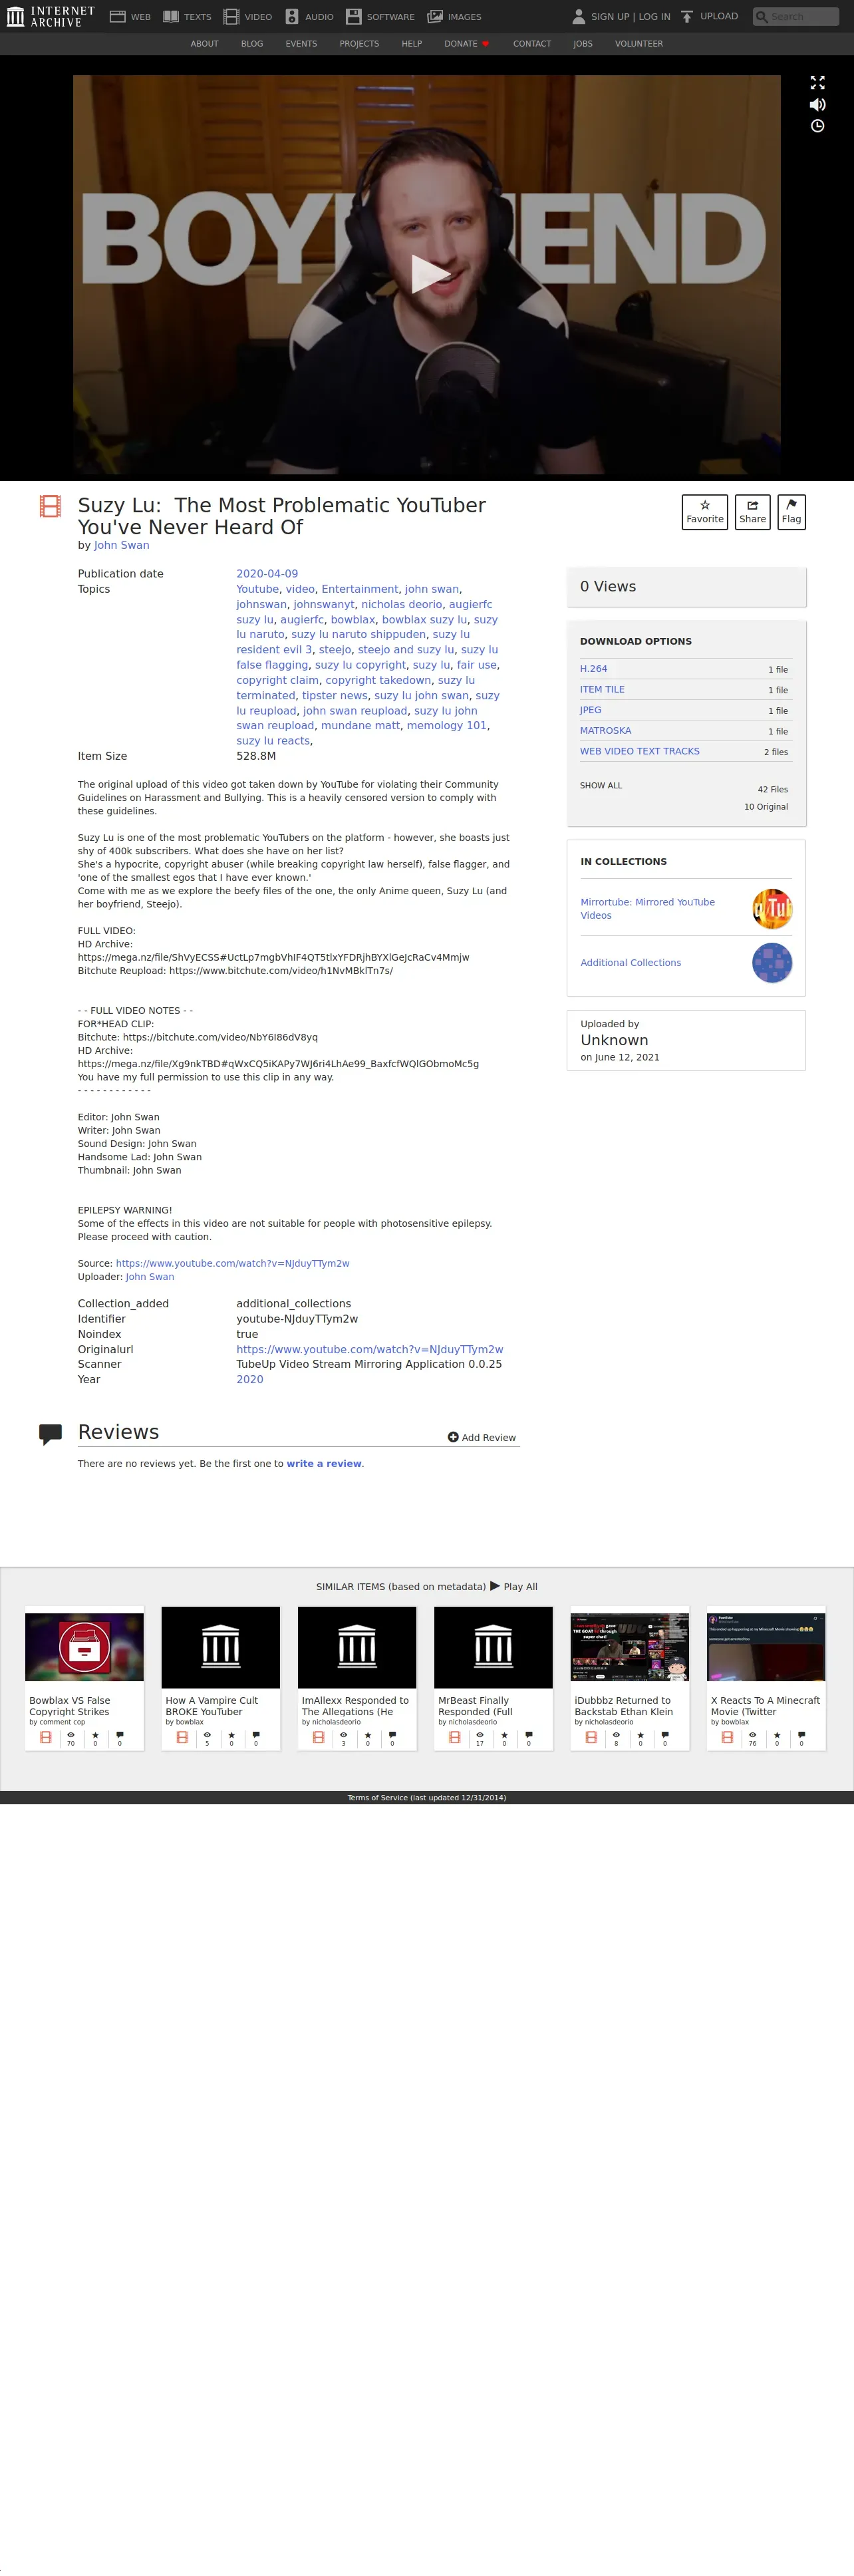
Task: Click the Additional Collections thumbnail
Action: [x=772, y=963]
